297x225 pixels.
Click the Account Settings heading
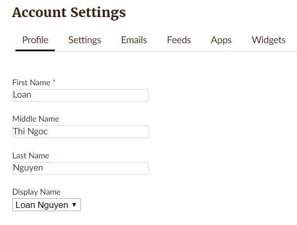(x=69, y=12)
